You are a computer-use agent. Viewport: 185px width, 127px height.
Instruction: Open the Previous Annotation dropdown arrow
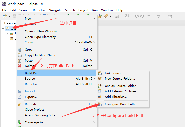coord(132,16)
